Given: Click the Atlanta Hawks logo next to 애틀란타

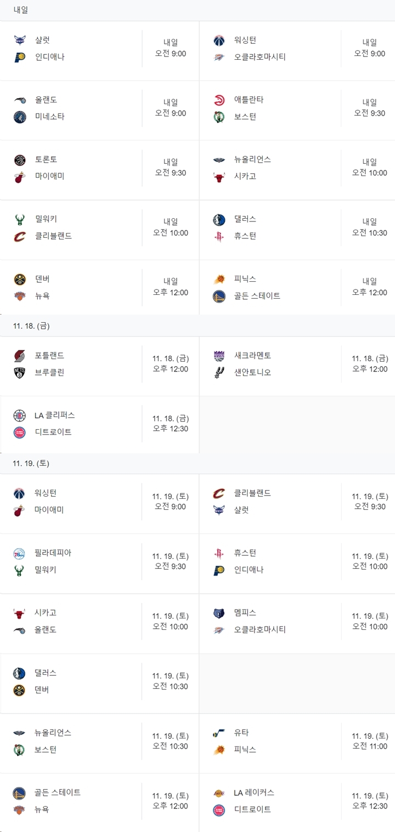Looking at the screenshot, I should pyautogui.click(x=219, y=100).
